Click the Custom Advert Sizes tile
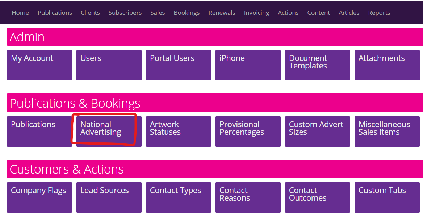This screenshot has height=221, width=423. click(317, 131)
